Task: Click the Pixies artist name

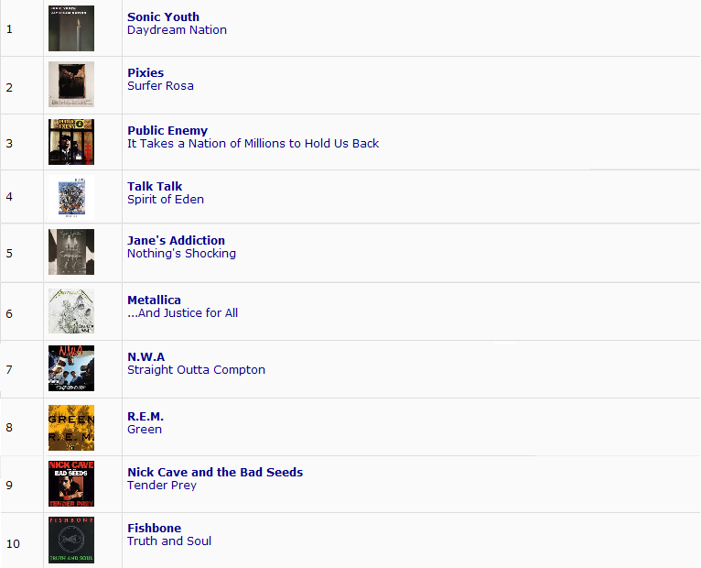Action: pos(146,72)
